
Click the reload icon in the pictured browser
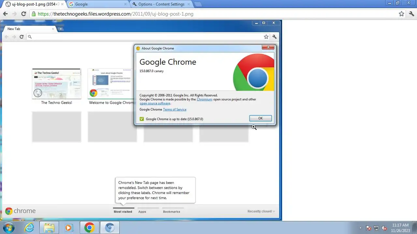tap(22, 37)
